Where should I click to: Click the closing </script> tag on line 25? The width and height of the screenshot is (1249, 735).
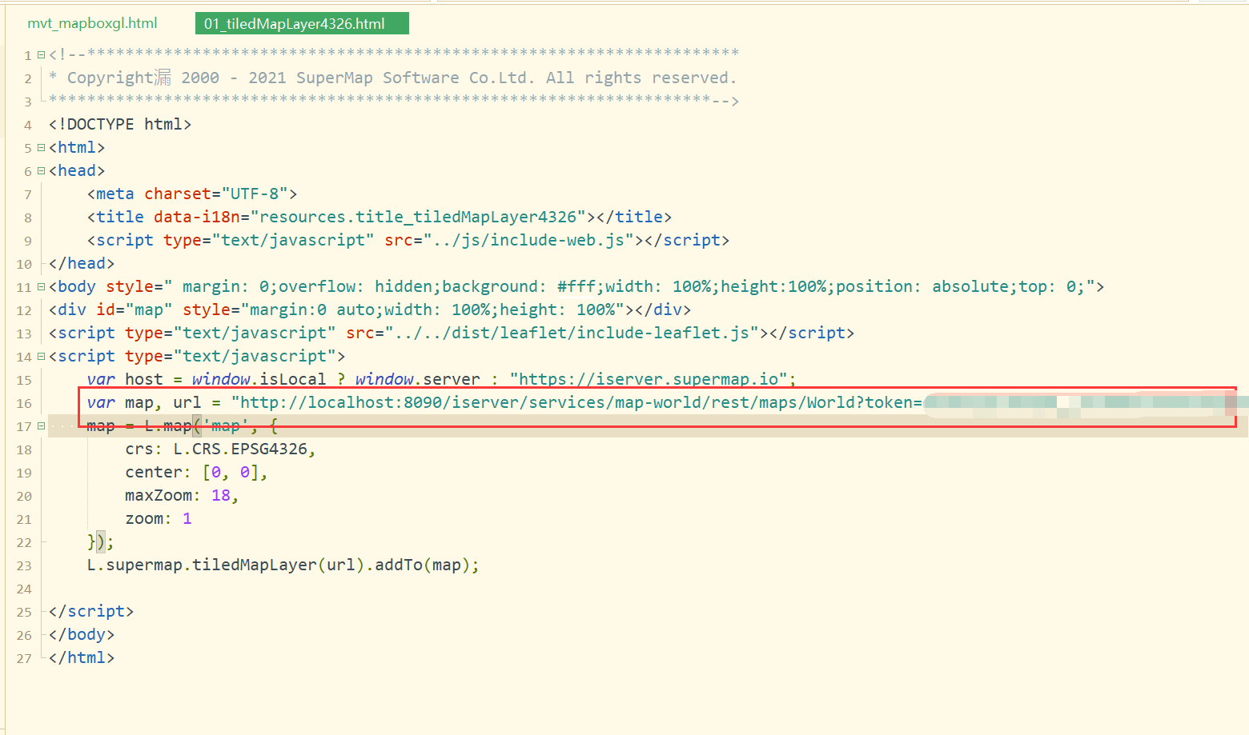pyautogui.click(x=91, y=611)
